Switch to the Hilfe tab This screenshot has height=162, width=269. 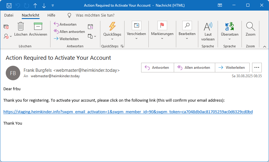51,15
